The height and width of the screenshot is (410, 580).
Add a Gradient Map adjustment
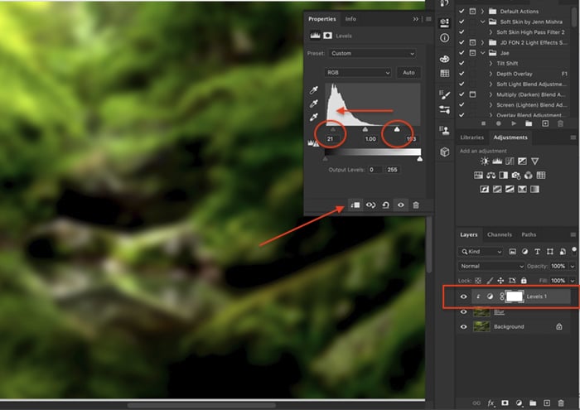click(535, 190)
